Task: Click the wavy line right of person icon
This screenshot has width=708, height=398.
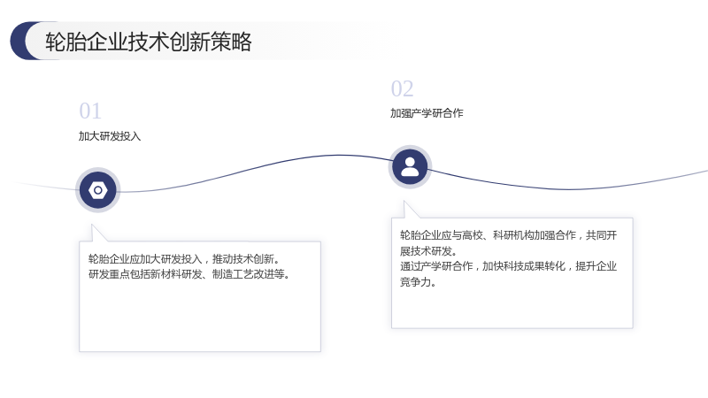Action: coord(569,189)
